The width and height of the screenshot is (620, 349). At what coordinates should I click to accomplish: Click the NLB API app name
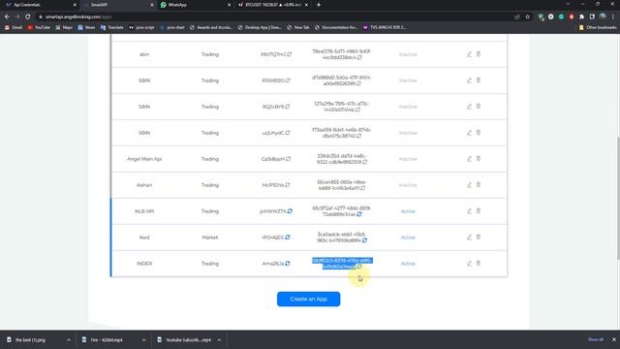(x=144, y=211)
